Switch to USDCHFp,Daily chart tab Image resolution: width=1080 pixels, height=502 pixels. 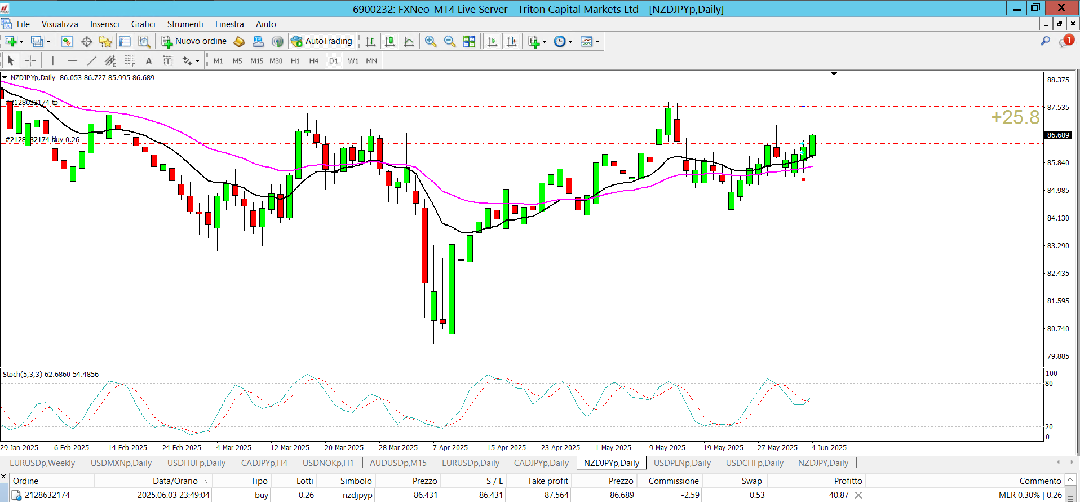[755, 463]
